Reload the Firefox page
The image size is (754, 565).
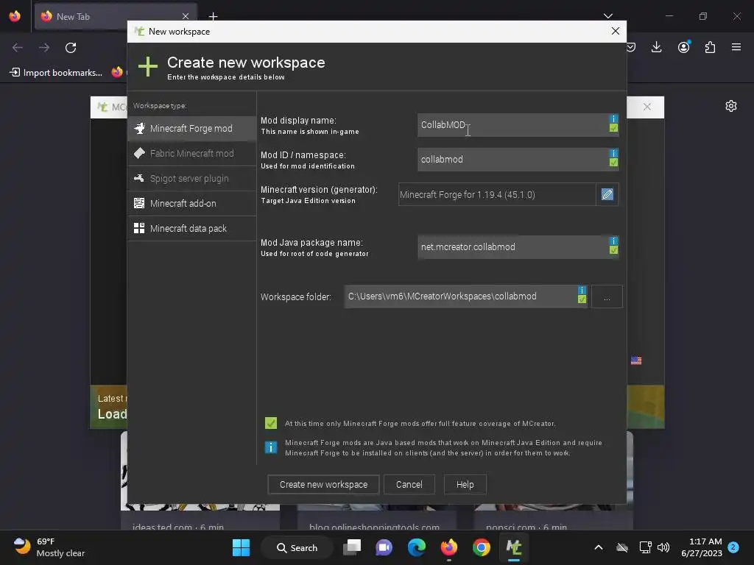[71, 48]
